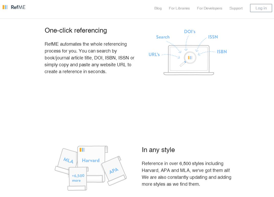Open the Blog page
Image resolution: width=274 pixels, height=197 pixels.
click(158, 8)
